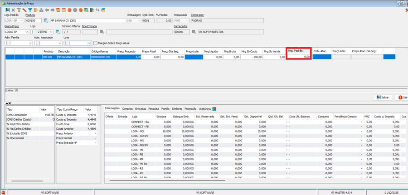
Task: Click the right arrow next toolbar icon
Action: pyautogui.click(x=53, y=10)
